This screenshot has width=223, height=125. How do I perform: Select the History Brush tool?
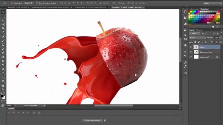[x=3, y=49]
